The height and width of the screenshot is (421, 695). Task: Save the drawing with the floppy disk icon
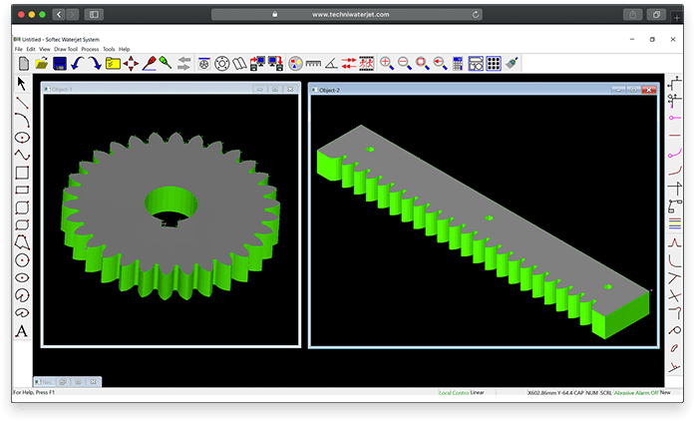point(59,63)
